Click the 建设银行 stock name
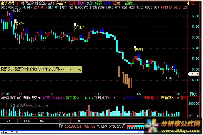This screenshot has height=135, width=203. click(x=8, y=3)
